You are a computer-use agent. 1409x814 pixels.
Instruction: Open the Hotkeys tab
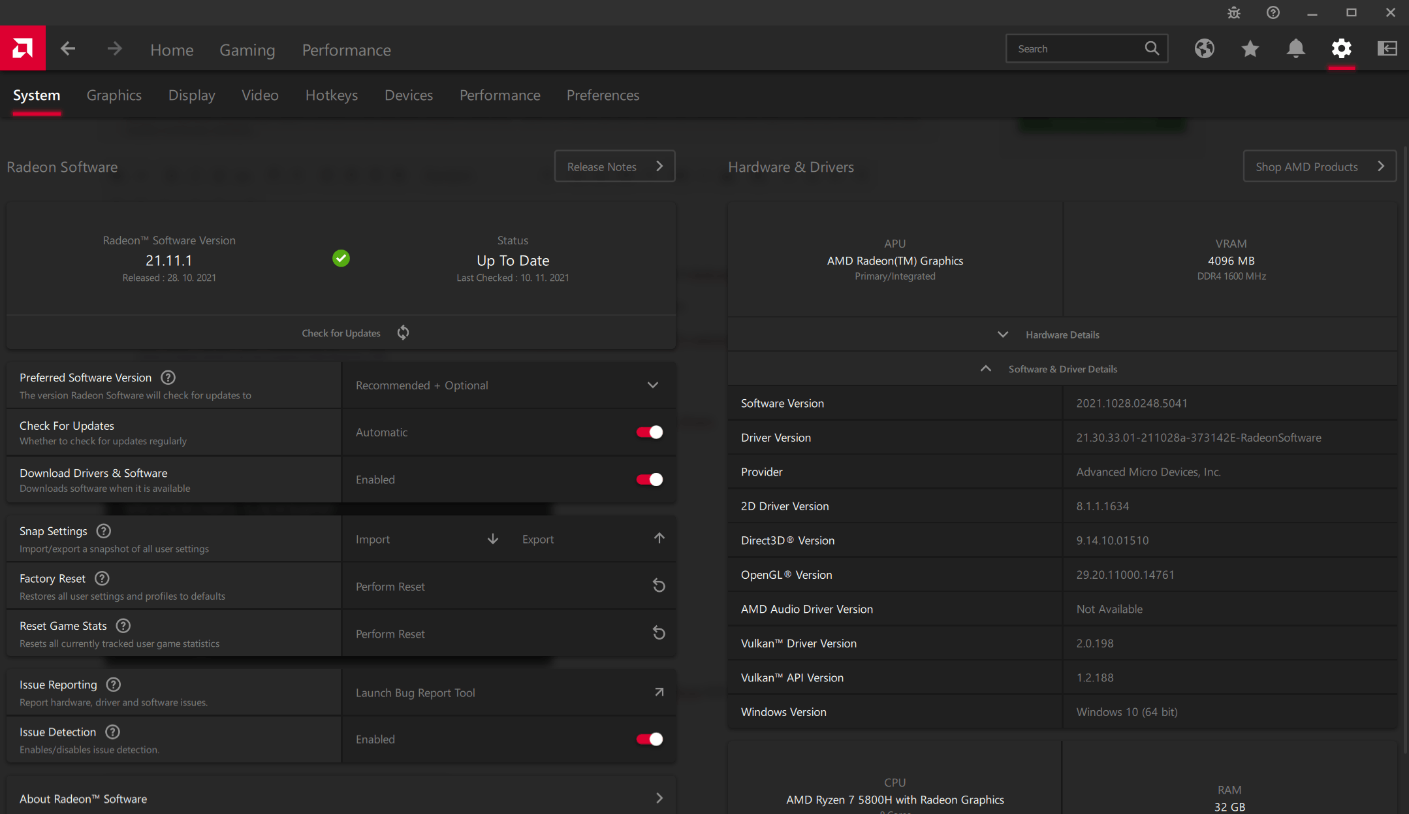pos(331,95)
